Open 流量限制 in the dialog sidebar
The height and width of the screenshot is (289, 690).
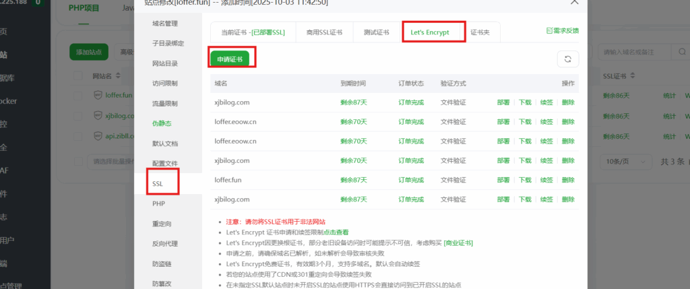click(x=165, y=104)
